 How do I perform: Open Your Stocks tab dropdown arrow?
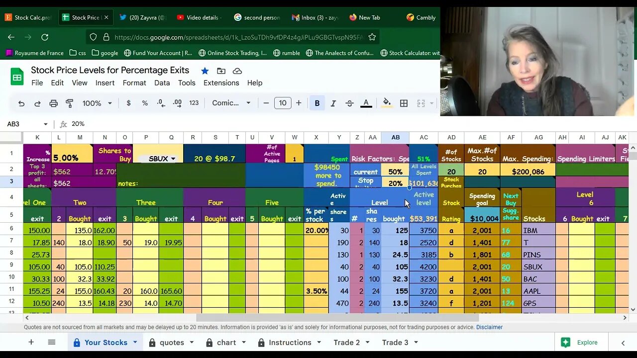pos(135,342)
